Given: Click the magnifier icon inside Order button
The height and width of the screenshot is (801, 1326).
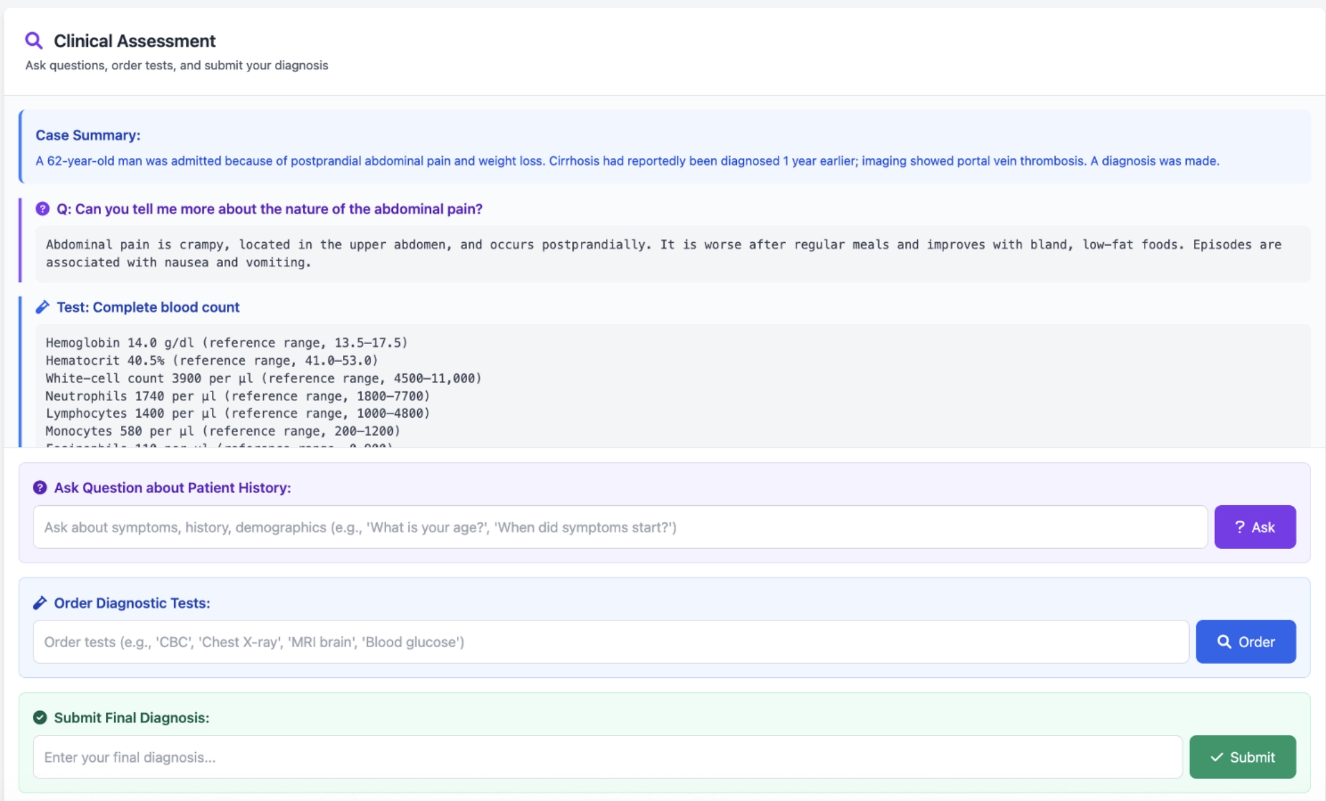Looking at the screenshot, I should pos(1224,642).
